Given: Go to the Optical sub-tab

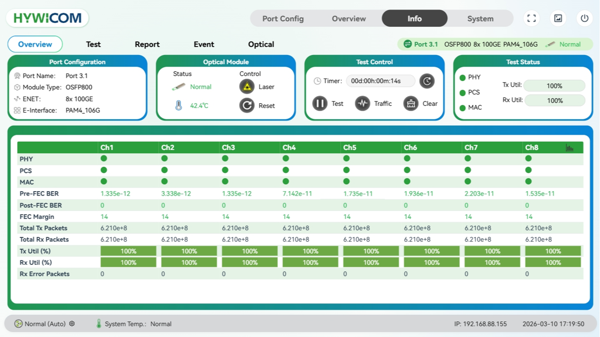Looking at the screenshot, I should (x=261, y=44).
